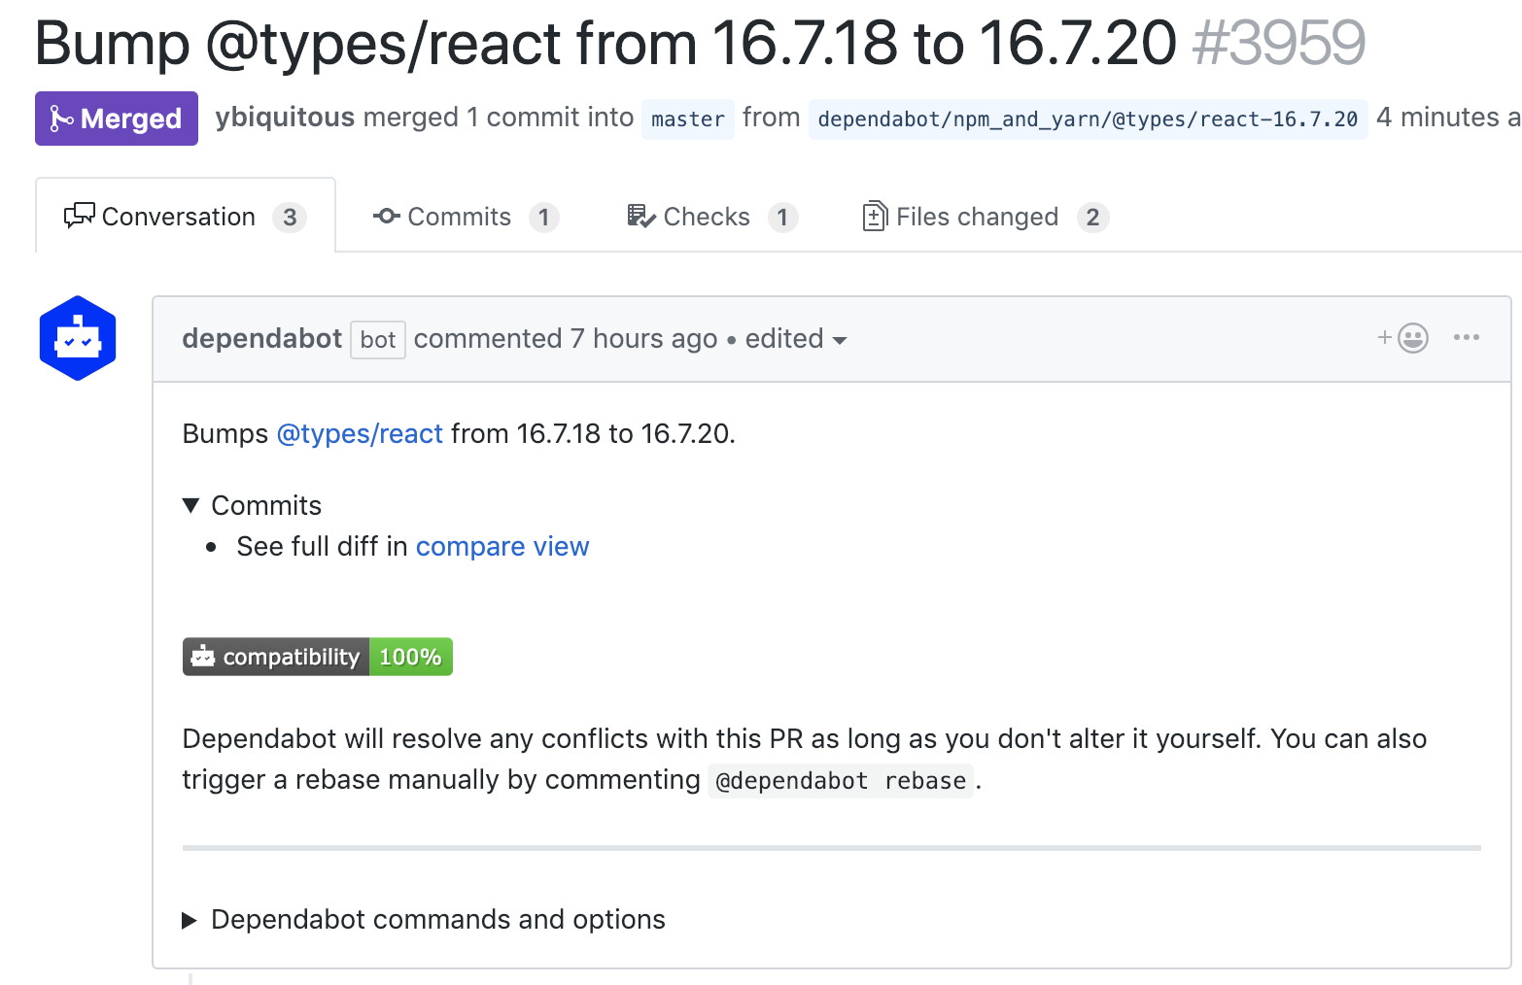The image size is (1522, 985).
Task: Click the dependabot avatar icon
Action: 78,338
